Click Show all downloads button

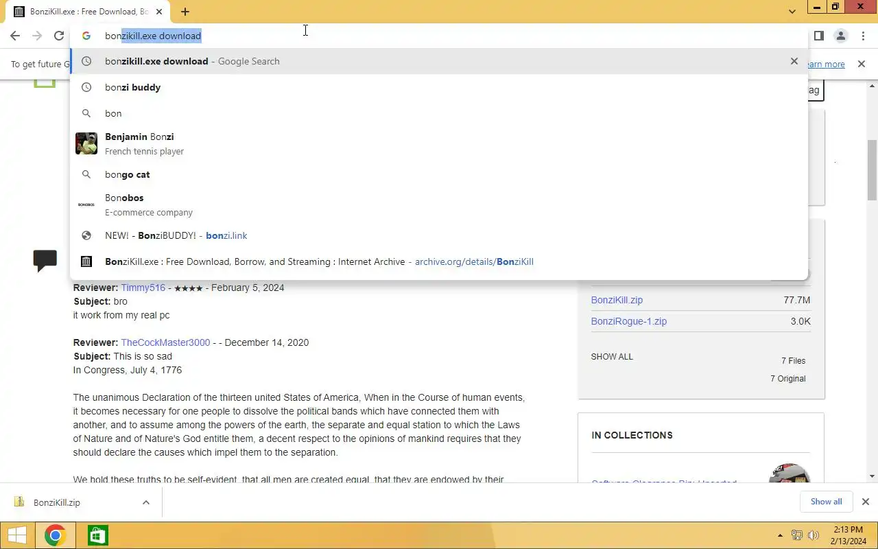pos(826,502)
